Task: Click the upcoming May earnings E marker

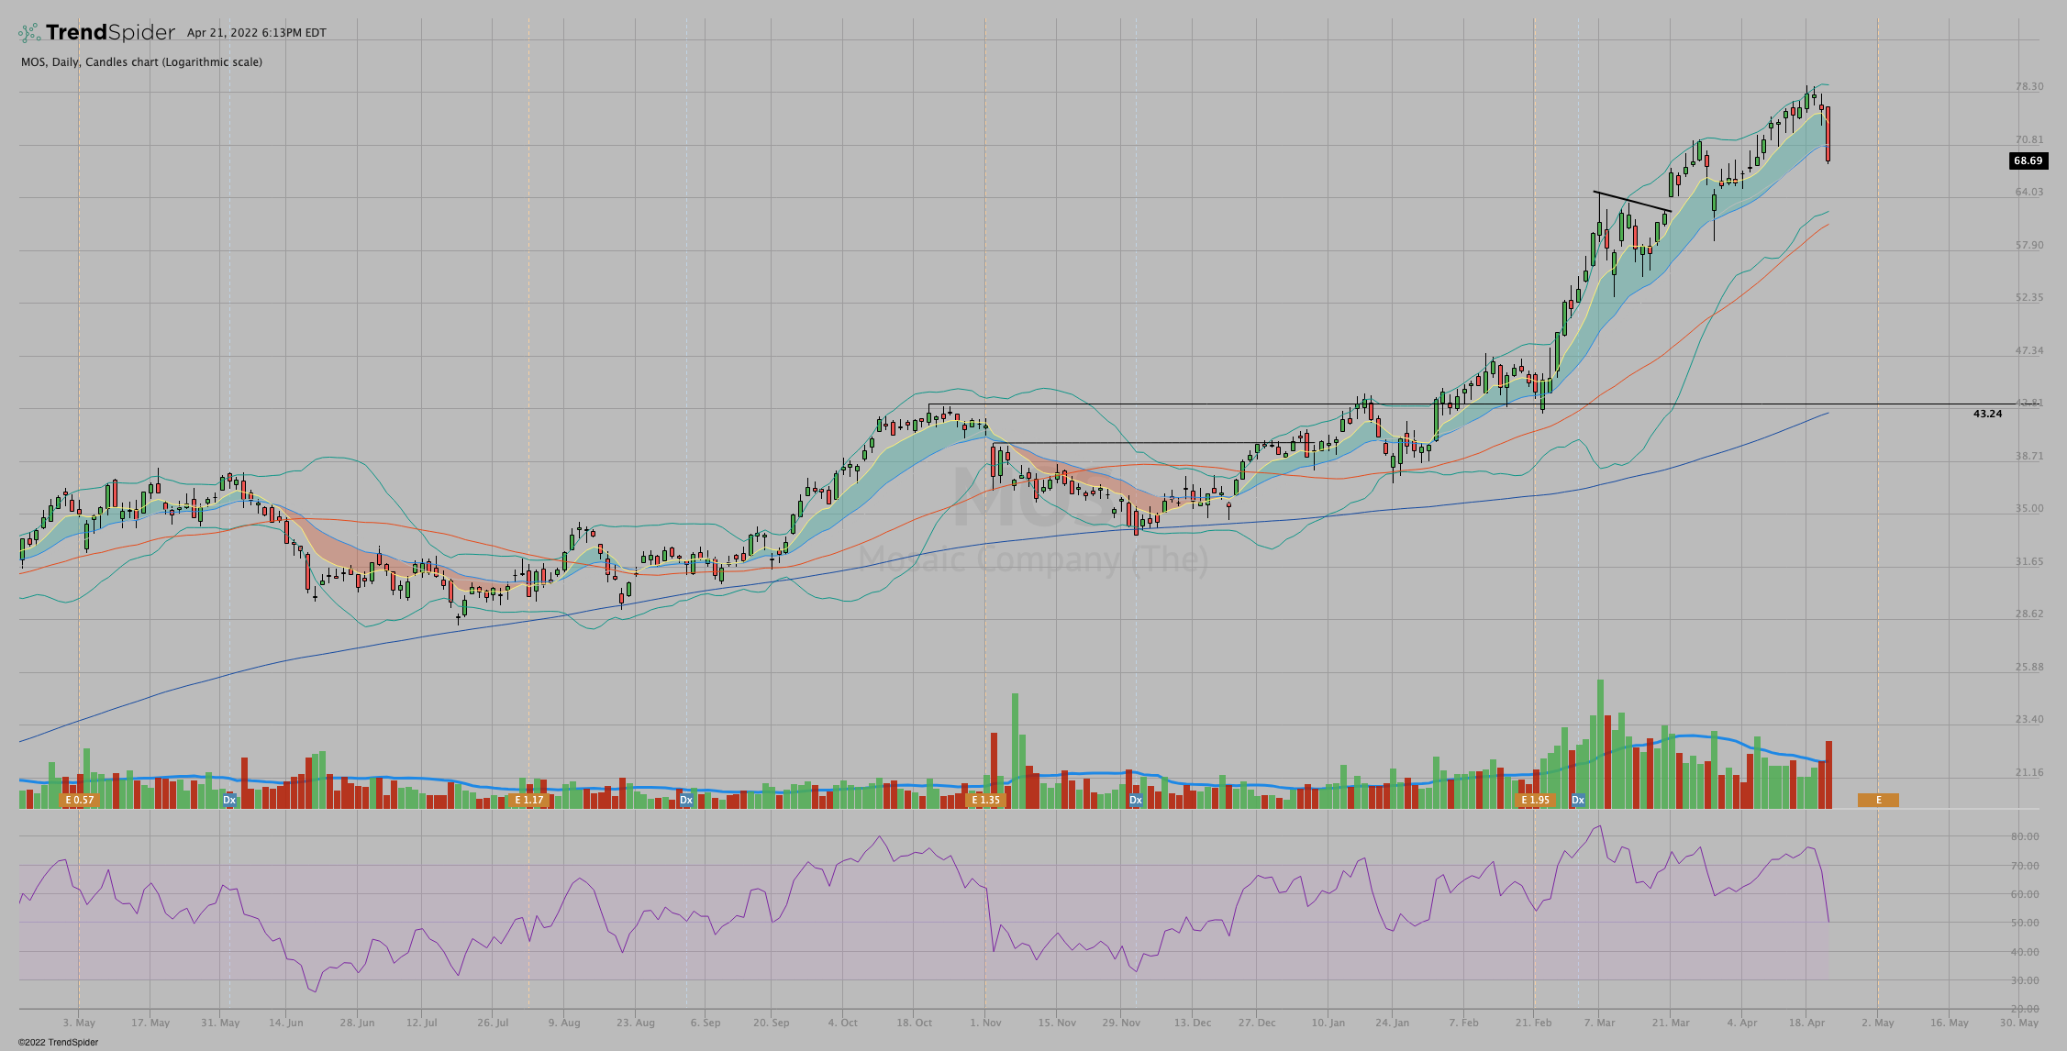Action: tap(1878, 800)
